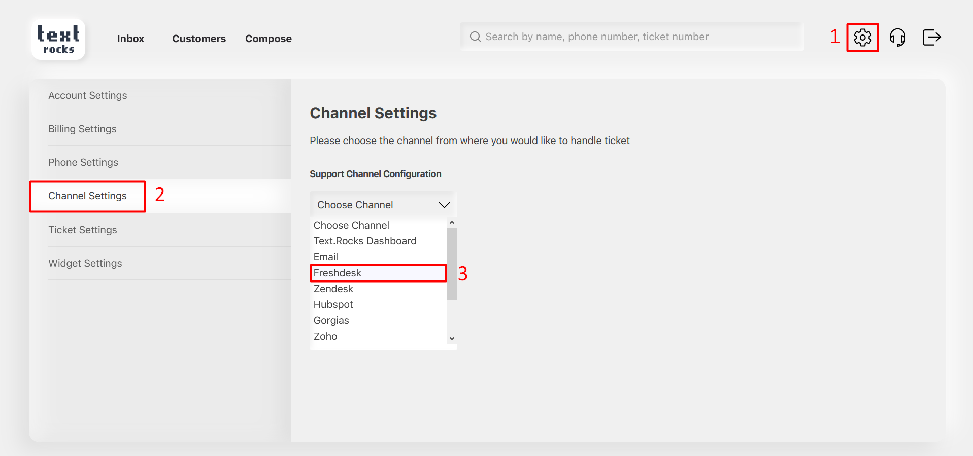Viewport: 973px width, 456px height.
Task: Click the logout arrow icon
Action: [x=931, y=37]
